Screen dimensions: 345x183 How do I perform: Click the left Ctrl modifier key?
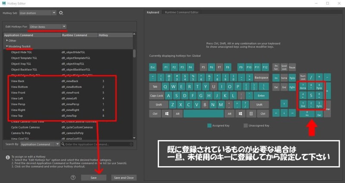[155, 114]
